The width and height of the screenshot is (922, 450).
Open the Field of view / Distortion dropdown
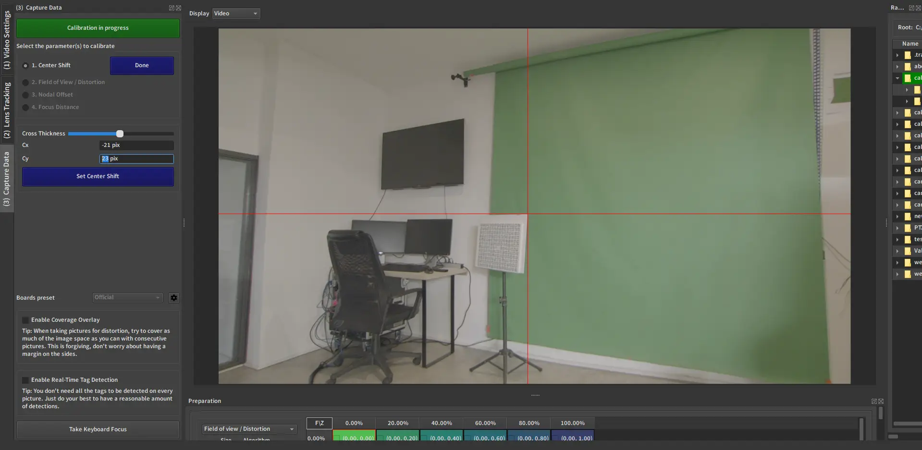[x=249, y=429]
